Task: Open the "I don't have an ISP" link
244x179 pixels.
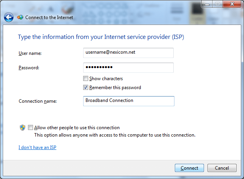Action: [37, 147]
